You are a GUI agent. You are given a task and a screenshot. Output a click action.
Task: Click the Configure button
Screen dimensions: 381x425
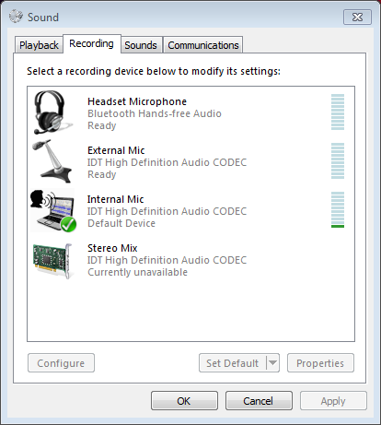[61, 363]
